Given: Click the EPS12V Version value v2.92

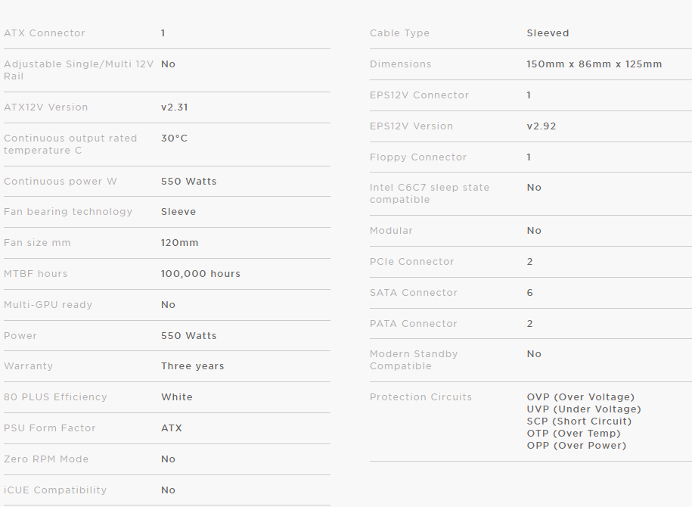Looking at the screenshot, I should (x=541, y=126).
